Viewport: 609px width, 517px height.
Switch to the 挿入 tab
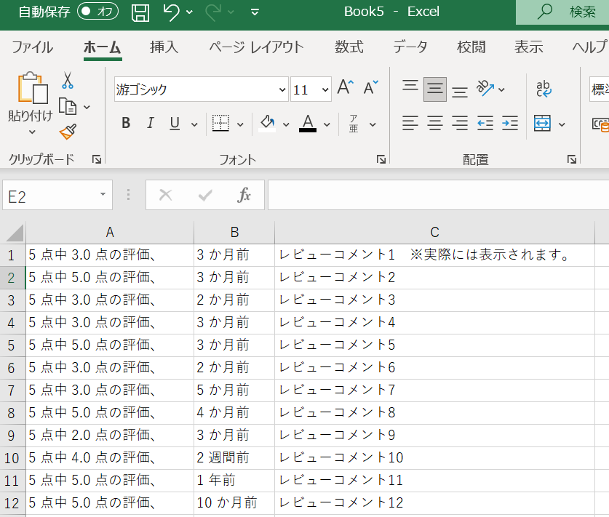tap(164, 47)
